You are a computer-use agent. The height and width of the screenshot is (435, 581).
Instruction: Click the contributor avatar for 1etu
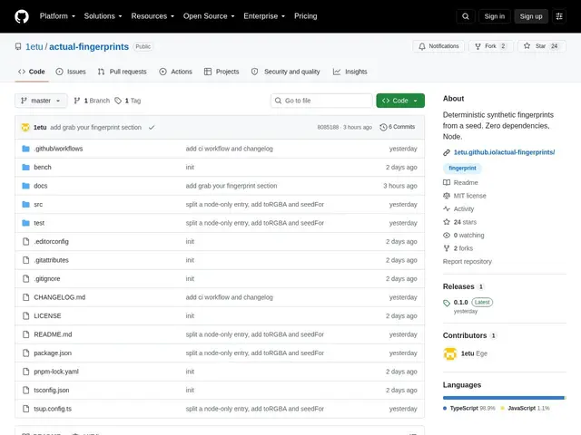[450, 353]
